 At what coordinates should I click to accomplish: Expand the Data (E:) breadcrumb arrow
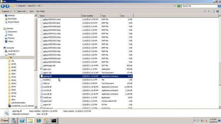(x=37, y=6)
